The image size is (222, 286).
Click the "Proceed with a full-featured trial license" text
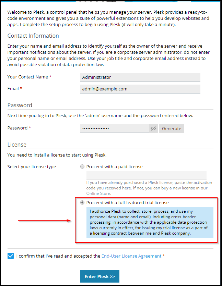(x=127, y=202)
